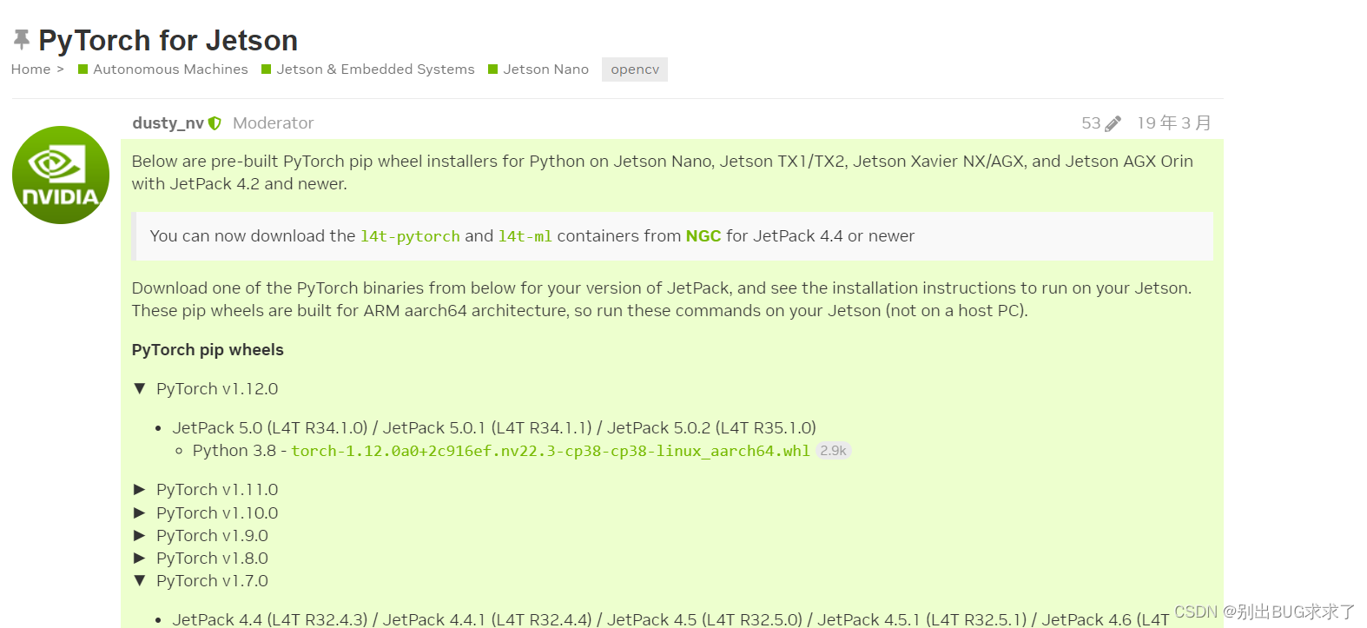Navigate Home via the breadcrumb
The height and width of the screenshot is (628, 1367).
coord(30,69)
